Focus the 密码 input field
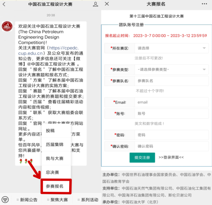 [x=171, y=135]
